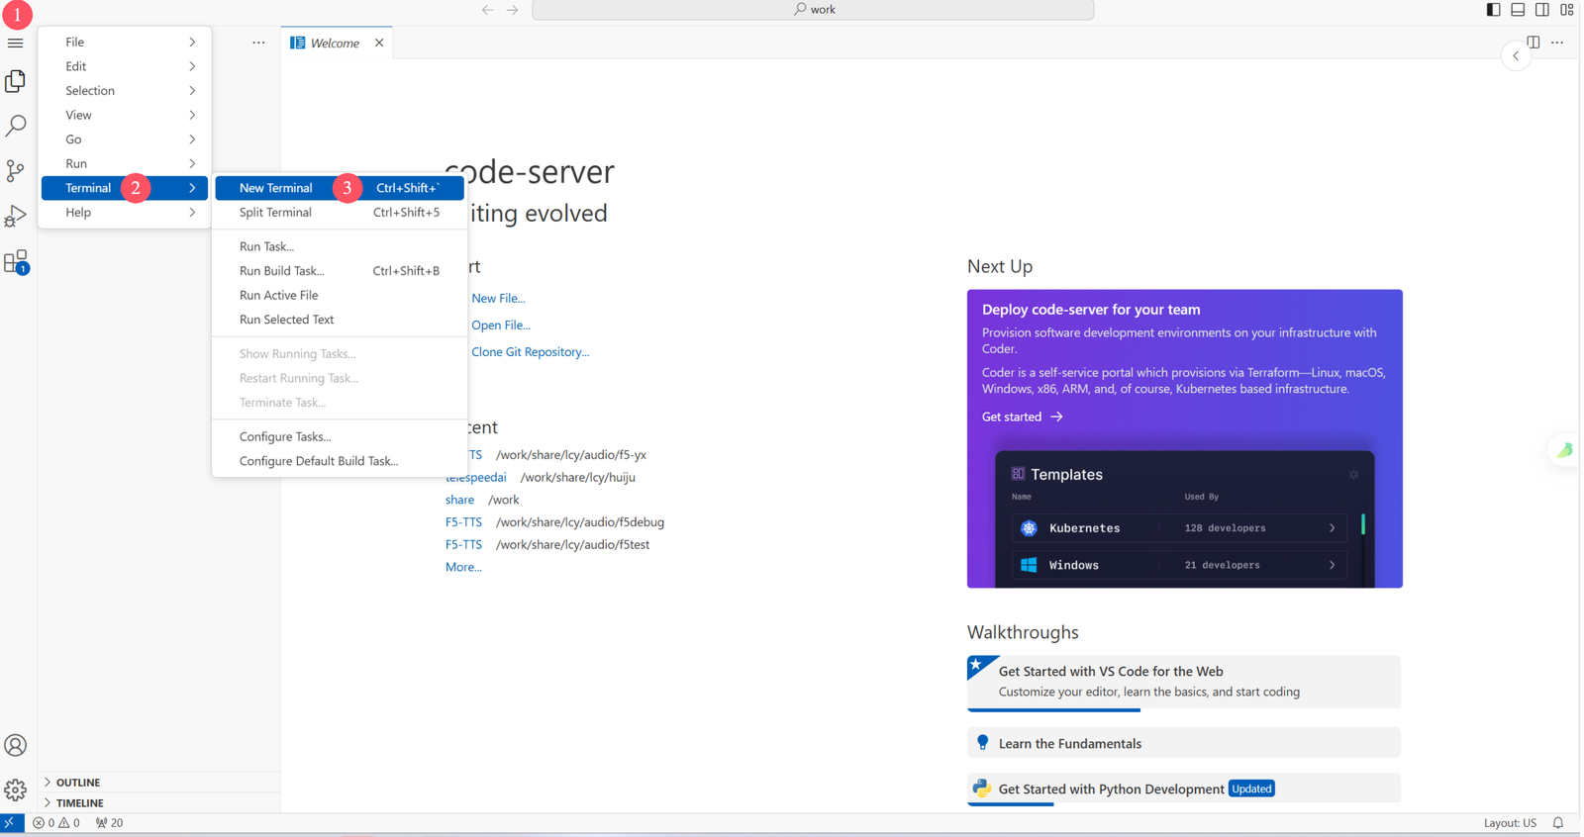Click Layout: US in status bar
1584x837 pixels.
coord(1510,823)
